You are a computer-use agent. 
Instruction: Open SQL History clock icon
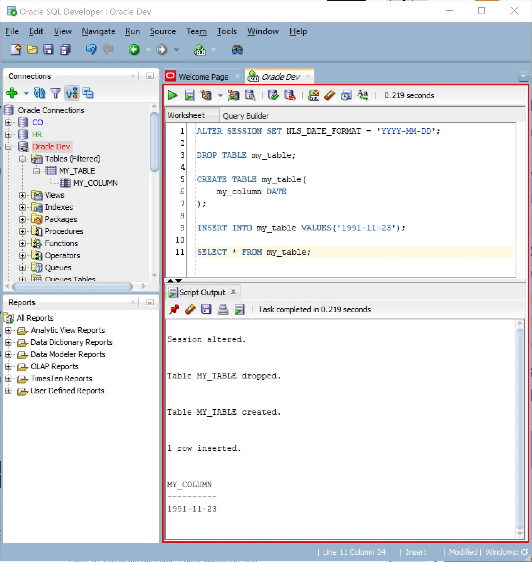(x=346, y=95)
